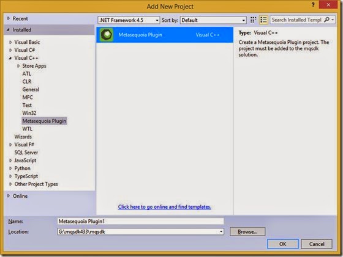Select CLR template category
Screen dimensions: 343x257
(x=27, y=82)
